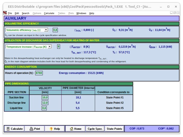The width and height of the screenshot is (183, 137).
Task: Open the File menu
Action: coord(10,13)
